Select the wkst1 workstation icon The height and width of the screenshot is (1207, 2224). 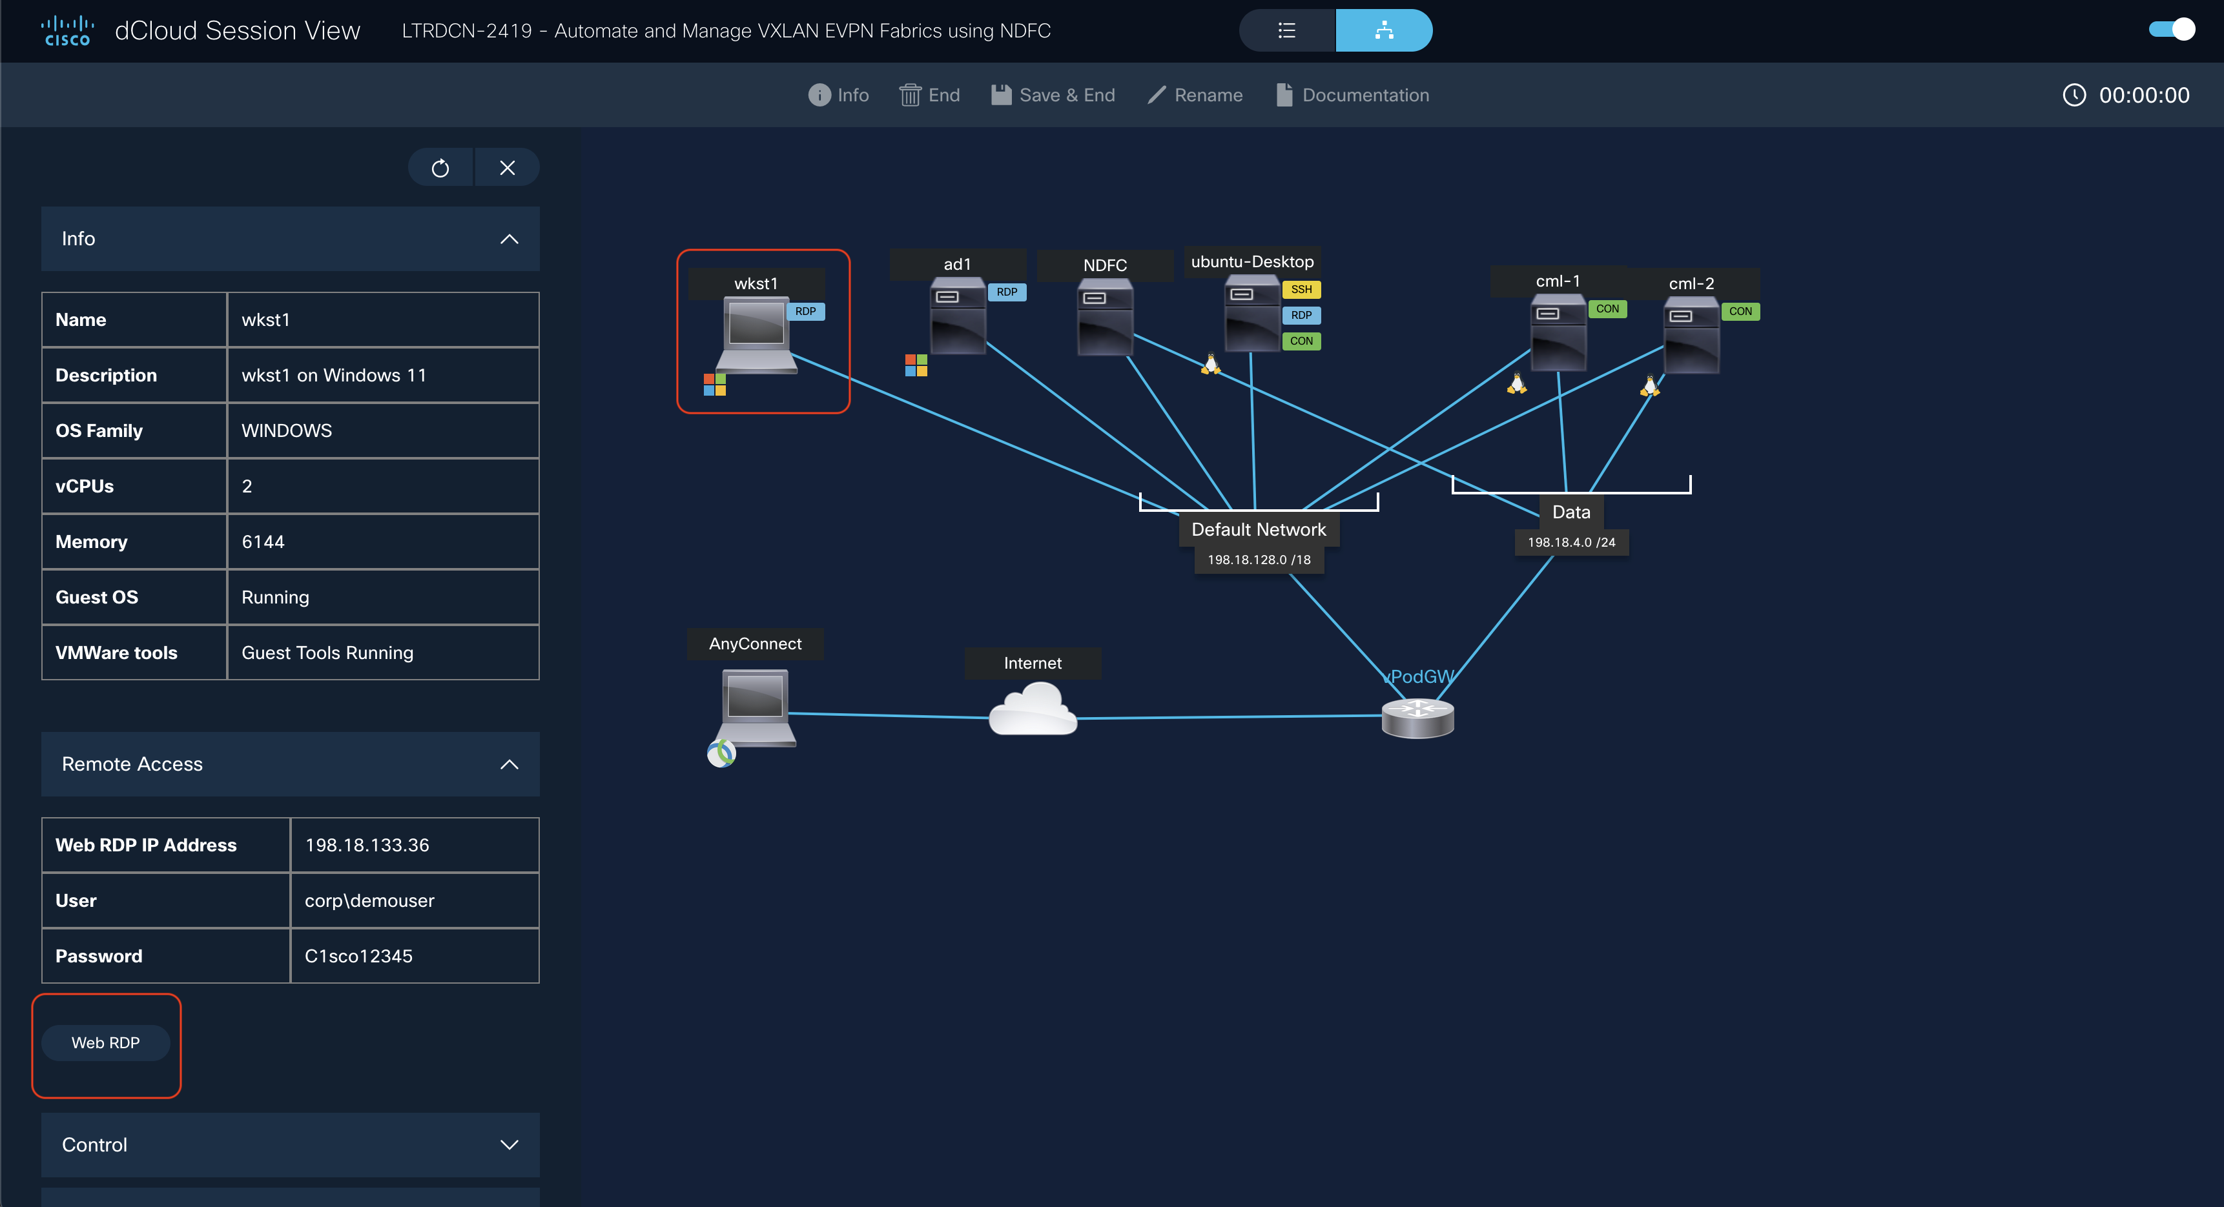pyautogui.click(x=756, y=335)
